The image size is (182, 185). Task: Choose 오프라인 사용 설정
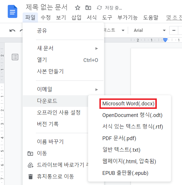click(56, 112)
